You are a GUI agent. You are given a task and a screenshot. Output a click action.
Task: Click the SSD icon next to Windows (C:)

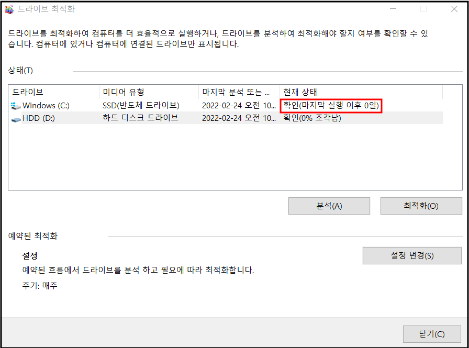(16, 105)
